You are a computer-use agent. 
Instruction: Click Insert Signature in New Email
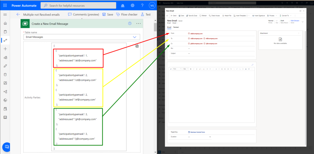click(x=258, y=15)
